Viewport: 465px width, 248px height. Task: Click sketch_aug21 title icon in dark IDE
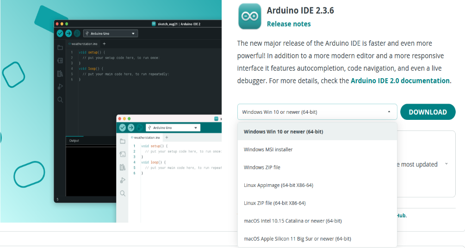pyautogui.click(x=154, y=24)
